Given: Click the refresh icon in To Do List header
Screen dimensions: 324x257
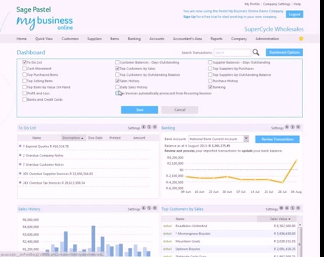Looking at the screenshot, I should pos(149,127).
